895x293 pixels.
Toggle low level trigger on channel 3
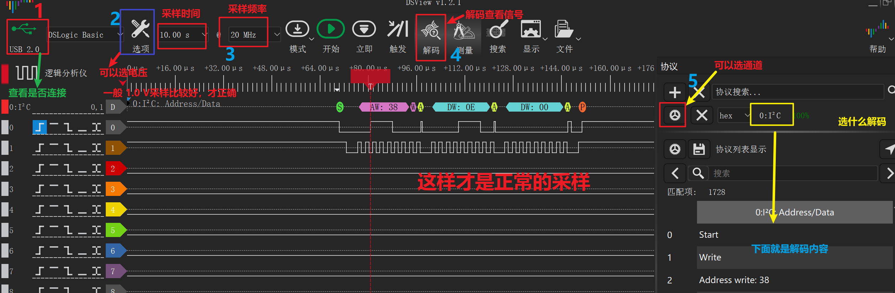(x=82, y=189)
